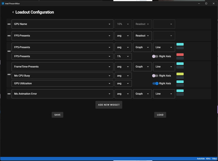Open the 1% statistic dropdown
Screen dimensions: 218x161
pyautogui.click(x=123, y=57)
